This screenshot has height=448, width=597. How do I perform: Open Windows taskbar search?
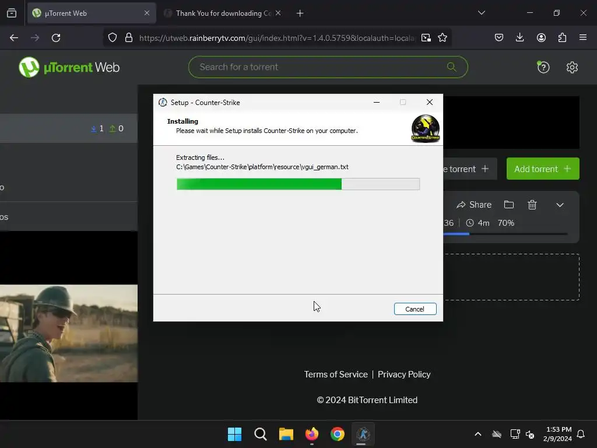point(261,434)
